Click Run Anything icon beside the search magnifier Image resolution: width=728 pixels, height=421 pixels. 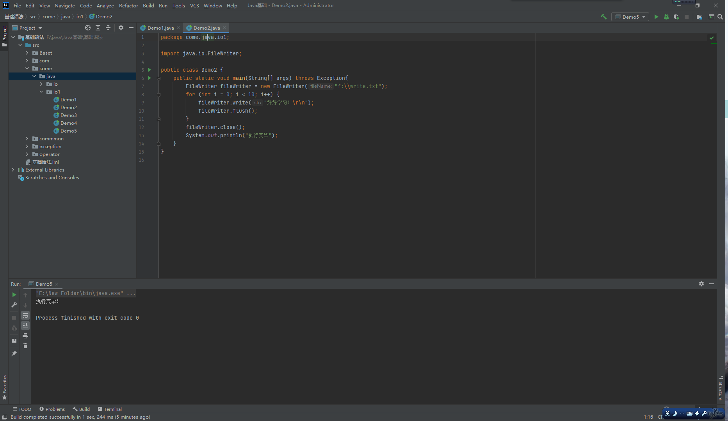pyautogui.click(x=712, y=17)
